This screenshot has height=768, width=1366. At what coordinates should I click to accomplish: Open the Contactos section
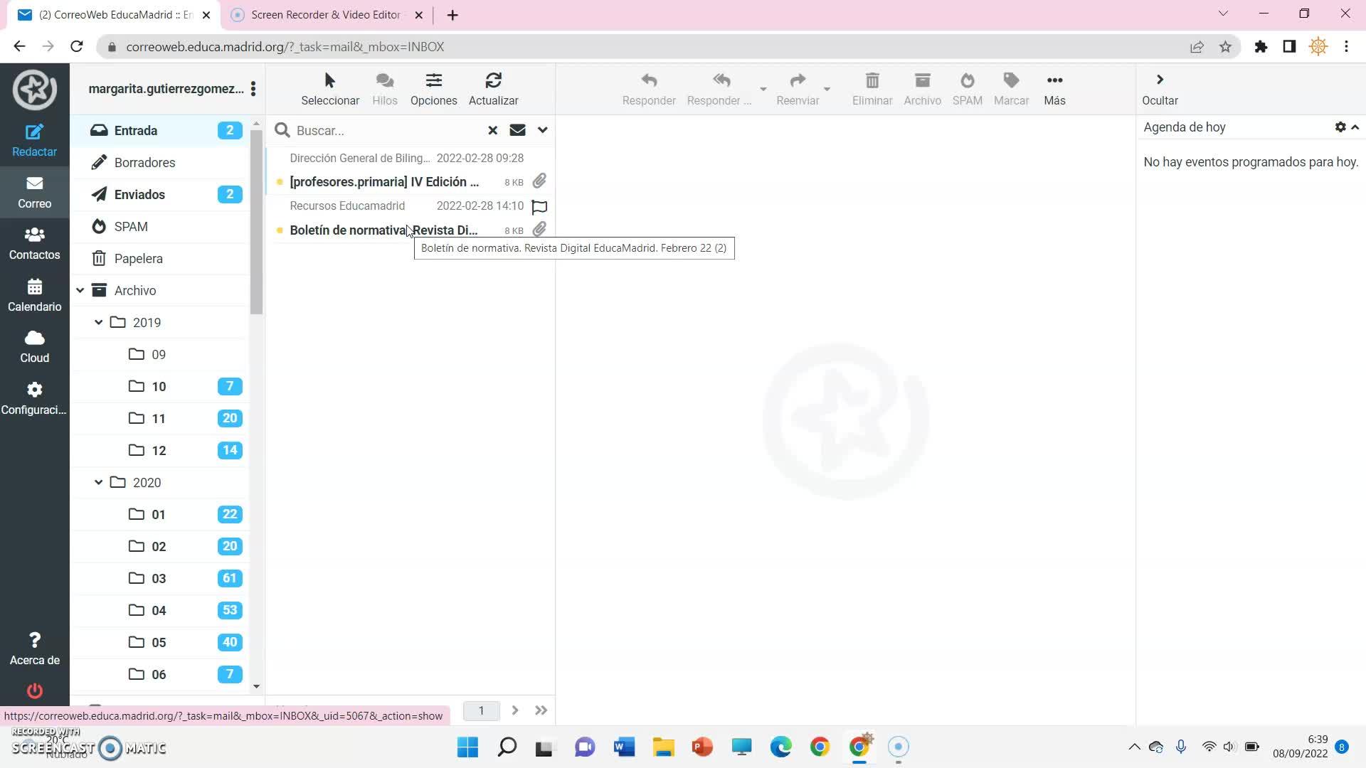(x=34, y=243)
